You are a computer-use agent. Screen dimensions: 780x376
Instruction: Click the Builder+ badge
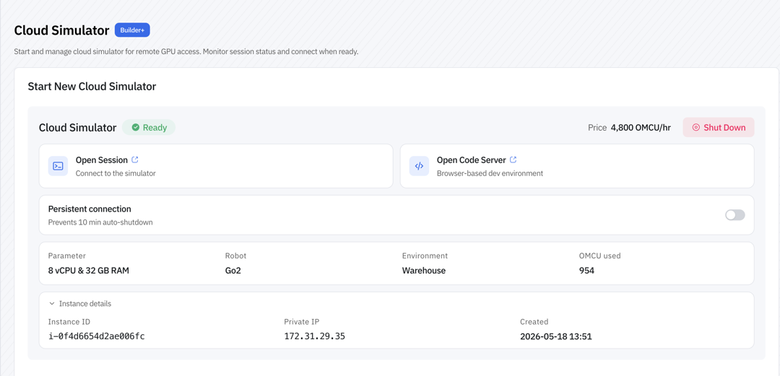point(132,30)
